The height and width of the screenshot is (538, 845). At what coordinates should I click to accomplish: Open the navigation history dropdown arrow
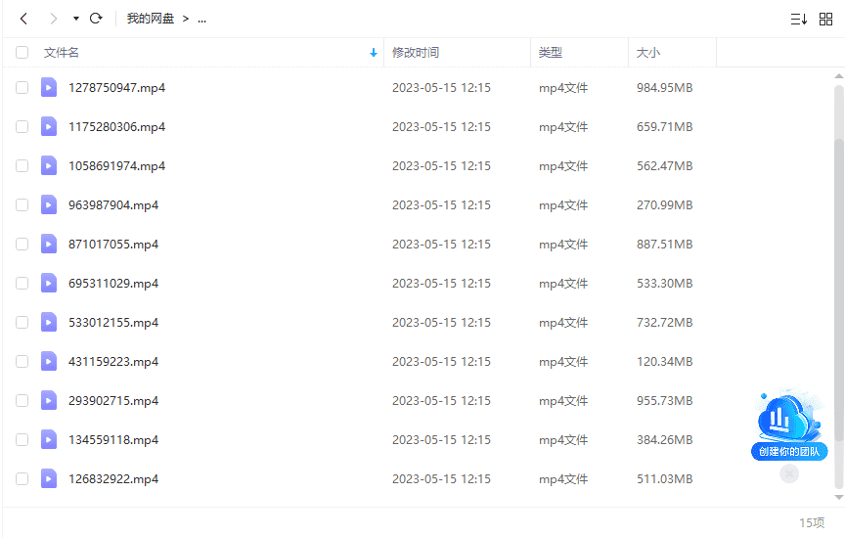coord(76,19)
